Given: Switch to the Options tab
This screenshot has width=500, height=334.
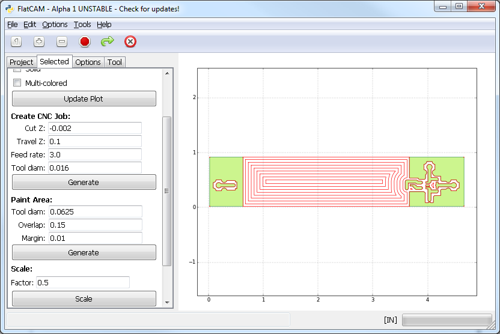Looking at the screenshot, I should [x=88, y=62].
